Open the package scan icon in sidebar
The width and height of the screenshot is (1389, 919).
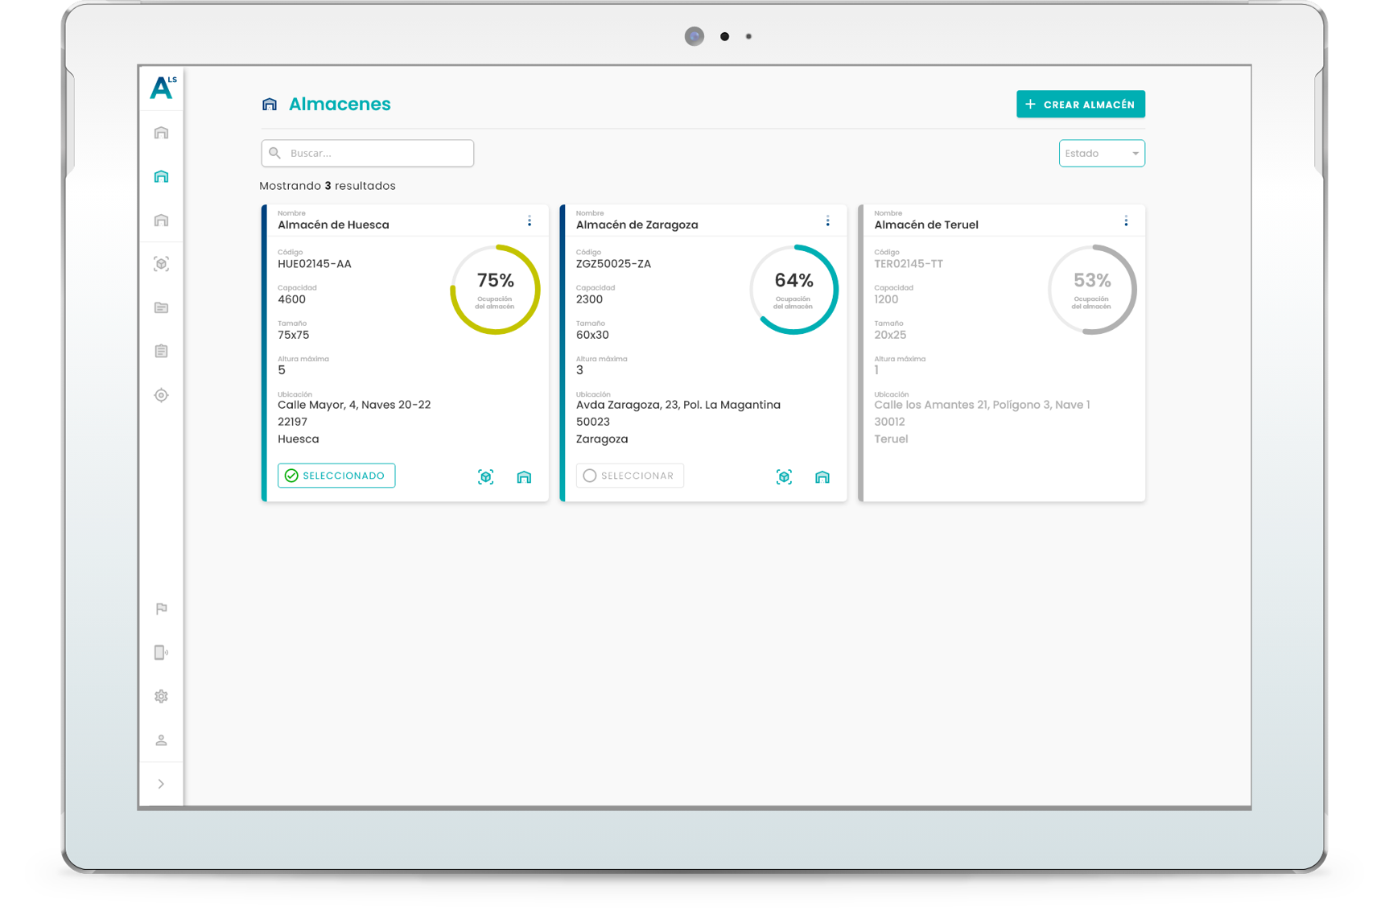click(162, 264)
